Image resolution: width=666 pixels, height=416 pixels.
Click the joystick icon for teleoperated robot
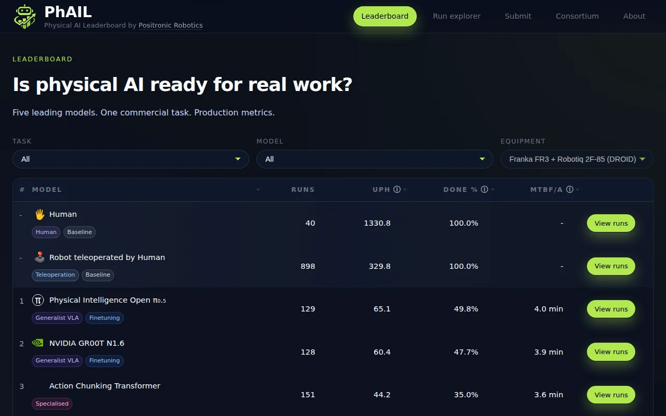click(x=40, y=257)
